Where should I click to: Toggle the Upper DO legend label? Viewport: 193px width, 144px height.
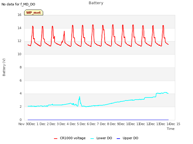(x=131, y=138)
